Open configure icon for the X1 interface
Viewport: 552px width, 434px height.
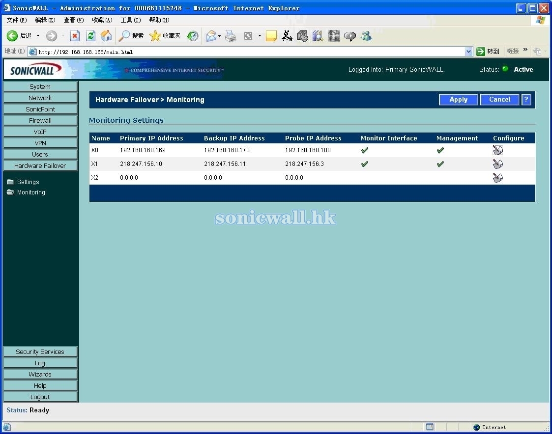click(x=497, y=164)
